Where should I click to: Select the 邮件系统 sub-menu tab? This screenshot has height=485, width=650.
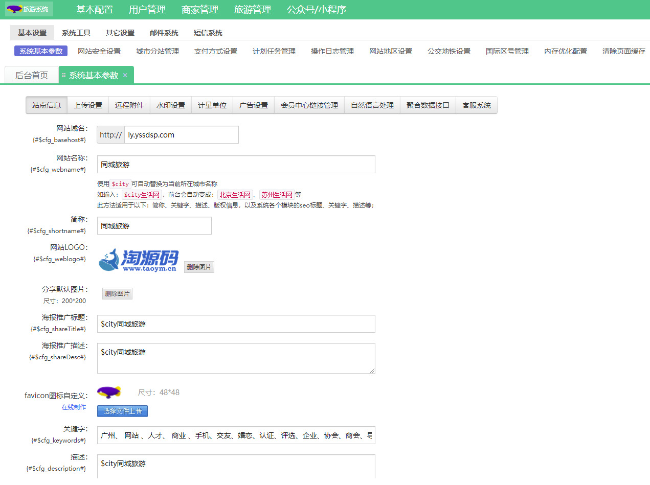pyautogui.click(x=164, y=33)
